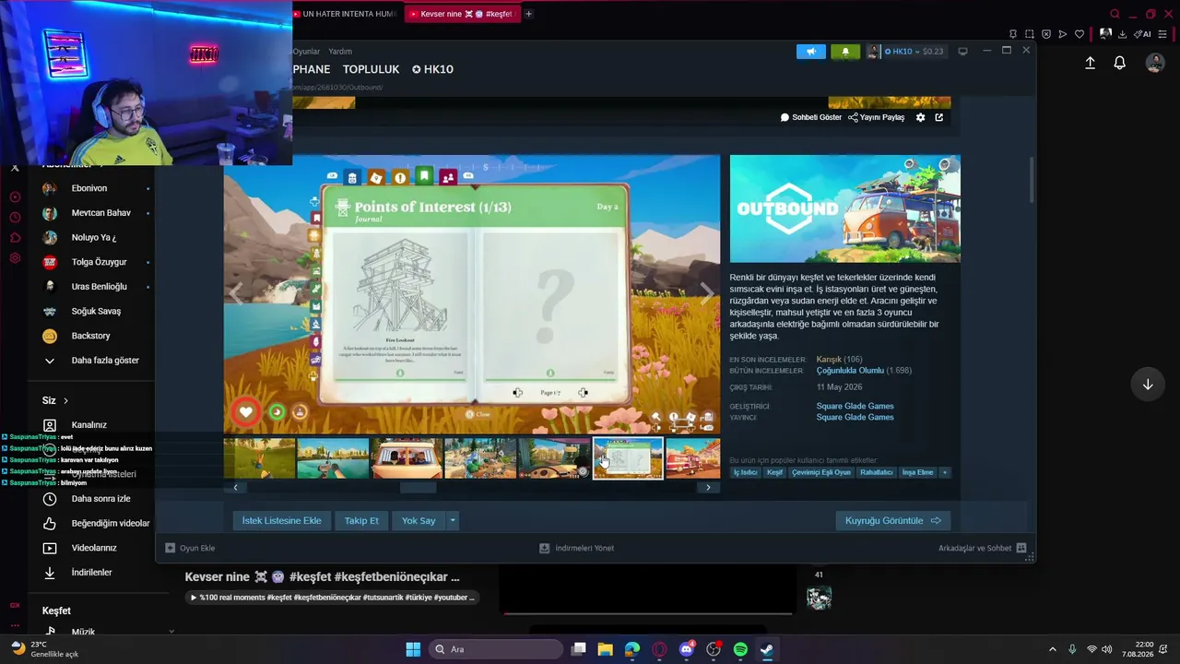Viewport: 1180px width, 664px height.
Task: Open the browser AI tool icon
Action: (1144, 34)
